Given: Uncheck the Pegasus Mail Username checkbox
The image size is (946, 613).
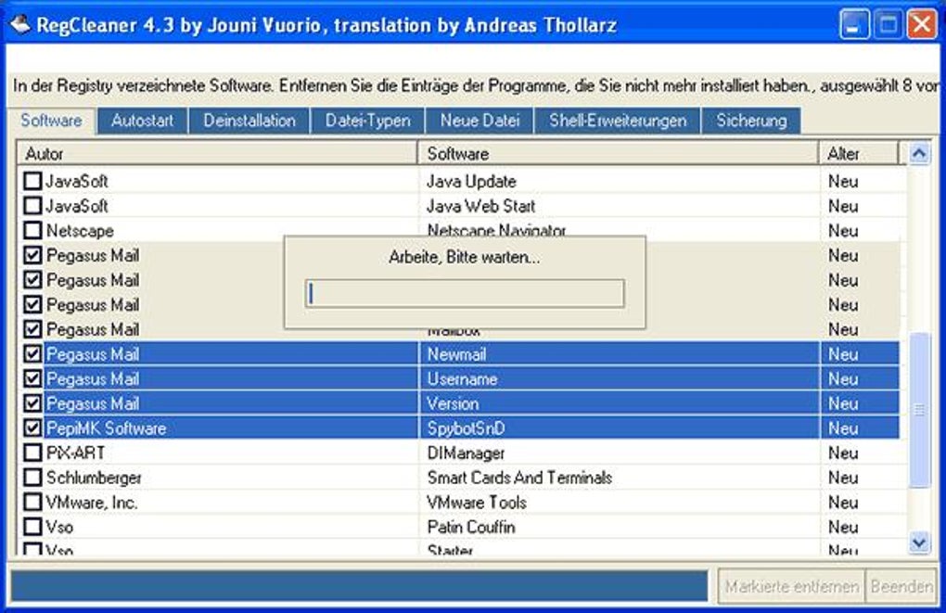Looking at the screenshot, I should click(x=32, y=378).
